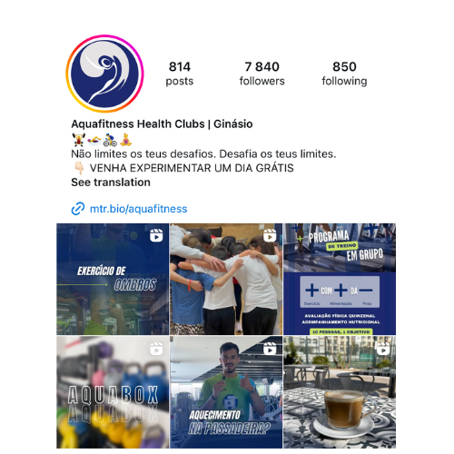Open the Aquecimento na Passadeira reel thumbnail

coord(226,392)
